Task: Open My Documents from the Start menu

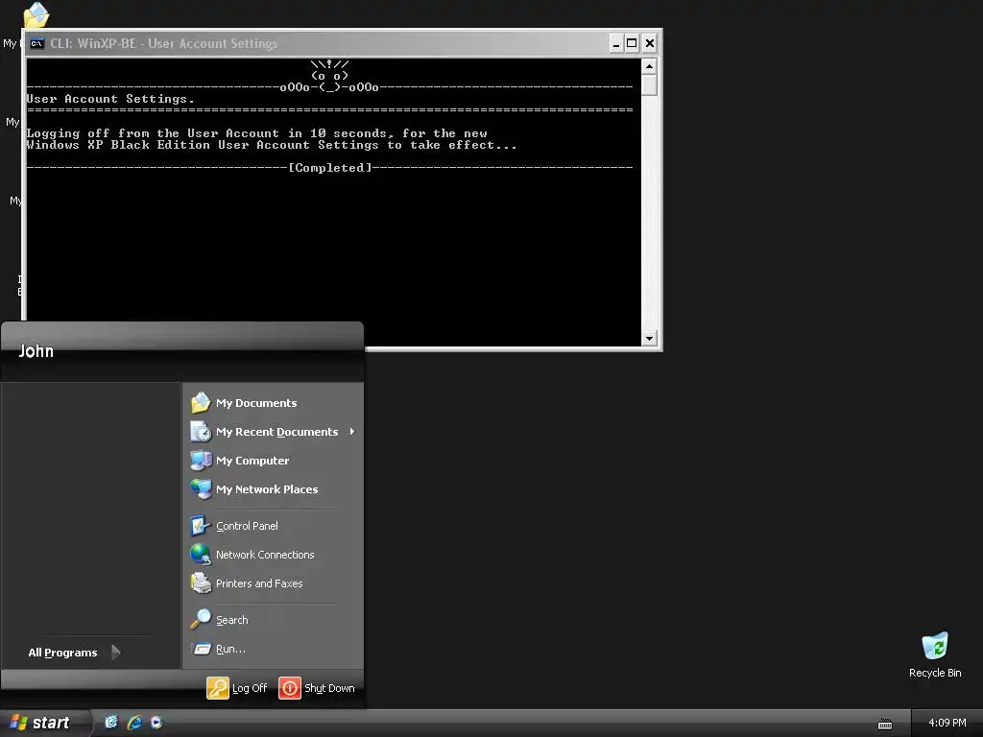Action: [274, 403]
